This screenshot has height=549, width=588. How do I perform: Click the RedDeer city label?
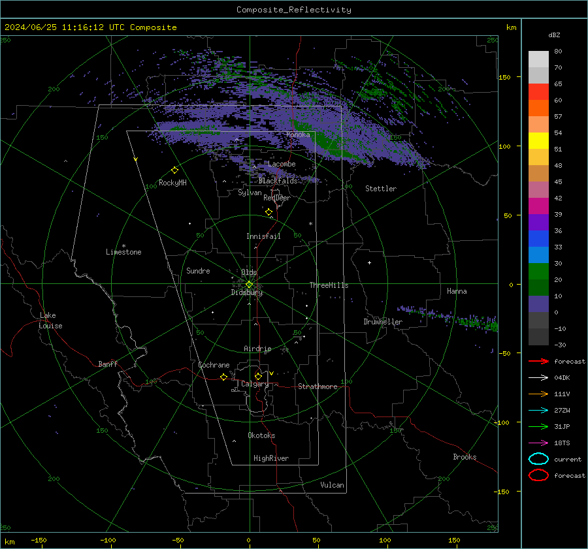coord(277,198)
